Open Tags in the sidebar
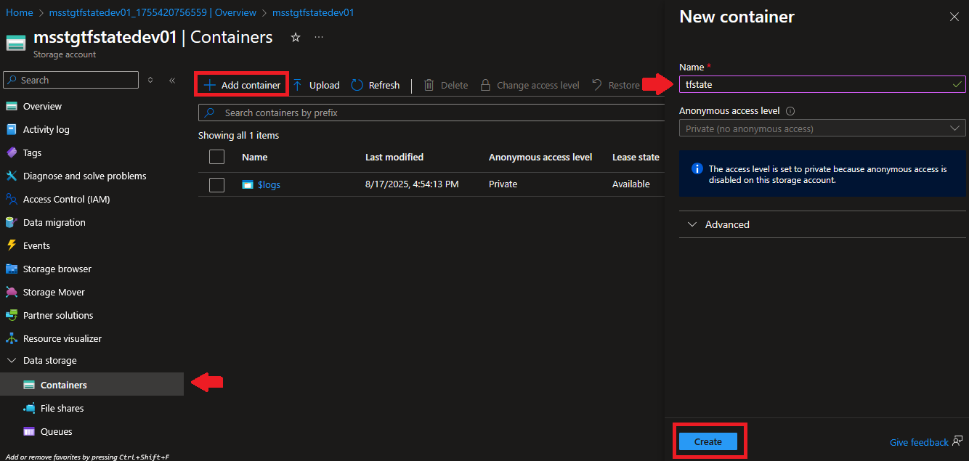 [32, 152]
